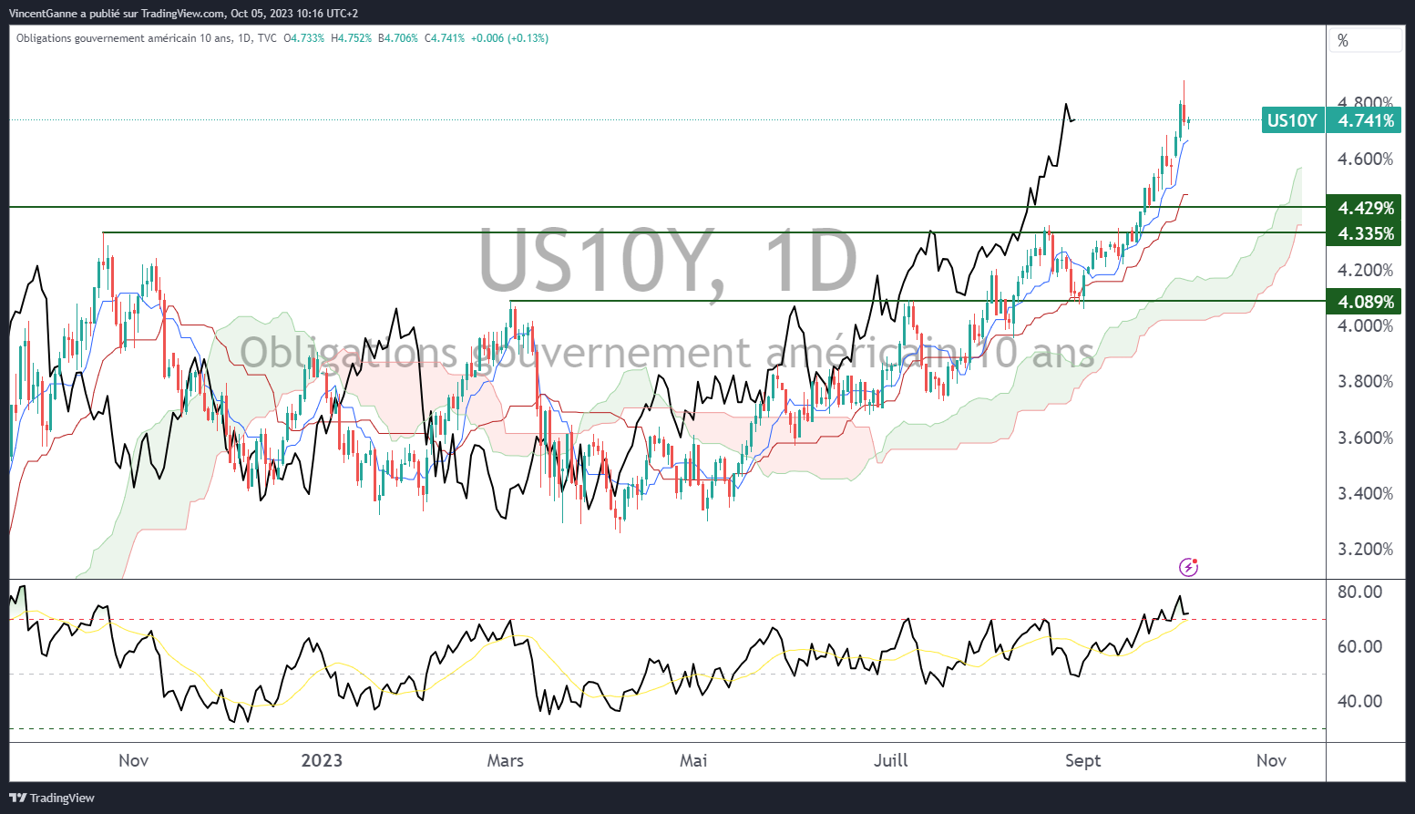This screenshot has height=814, width=1415.
Task: Click the 2023 label on the time axis
Action: point(322,760)
